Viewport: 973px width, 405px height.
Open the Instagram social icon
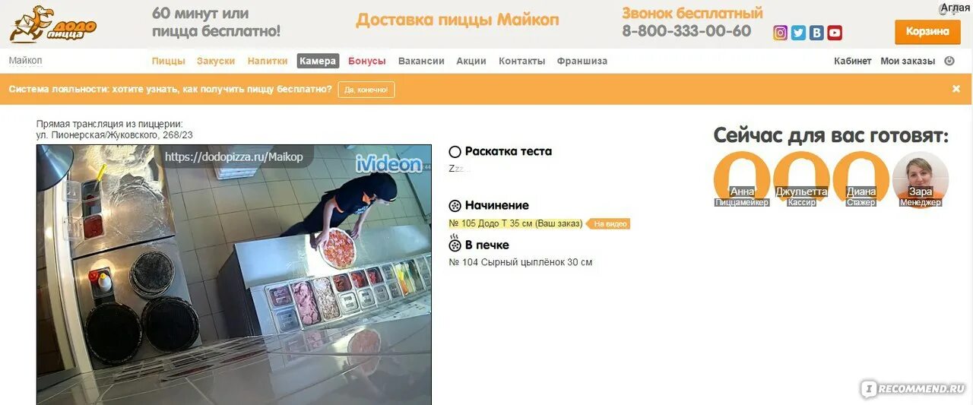pos(780,33)
